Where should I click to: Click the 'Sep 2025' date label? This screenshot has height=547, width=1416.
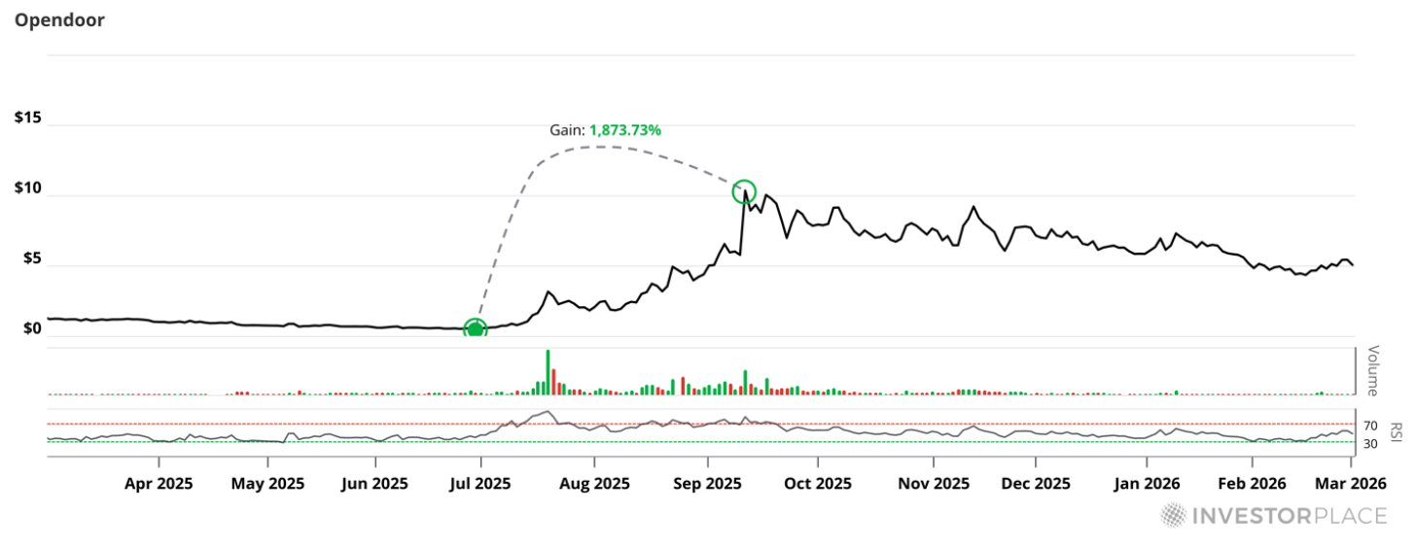(x=707, y=483)
